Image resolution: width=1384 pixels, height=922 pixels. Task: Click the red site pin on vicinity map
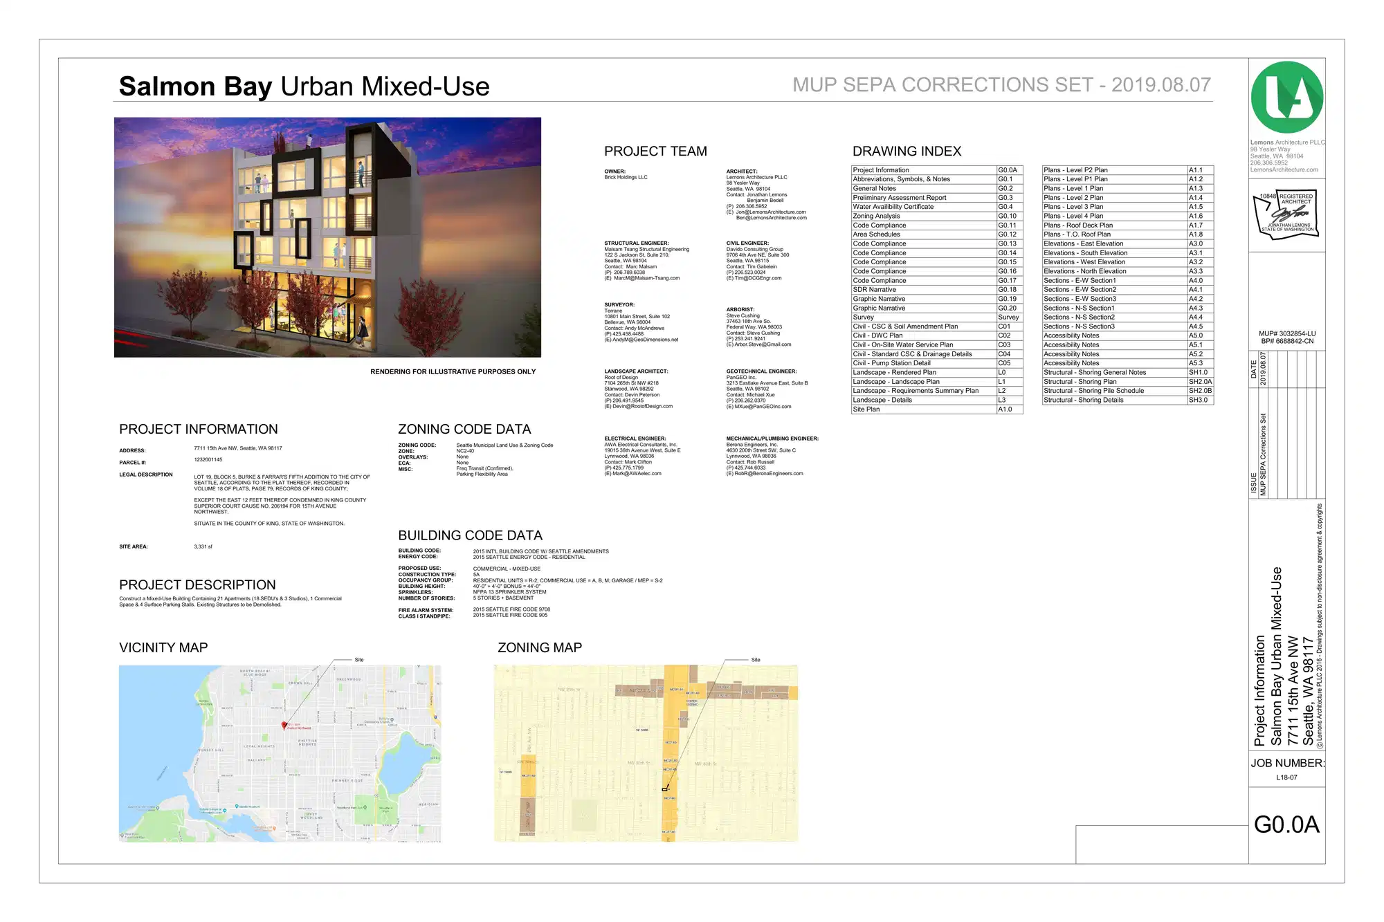284,725
